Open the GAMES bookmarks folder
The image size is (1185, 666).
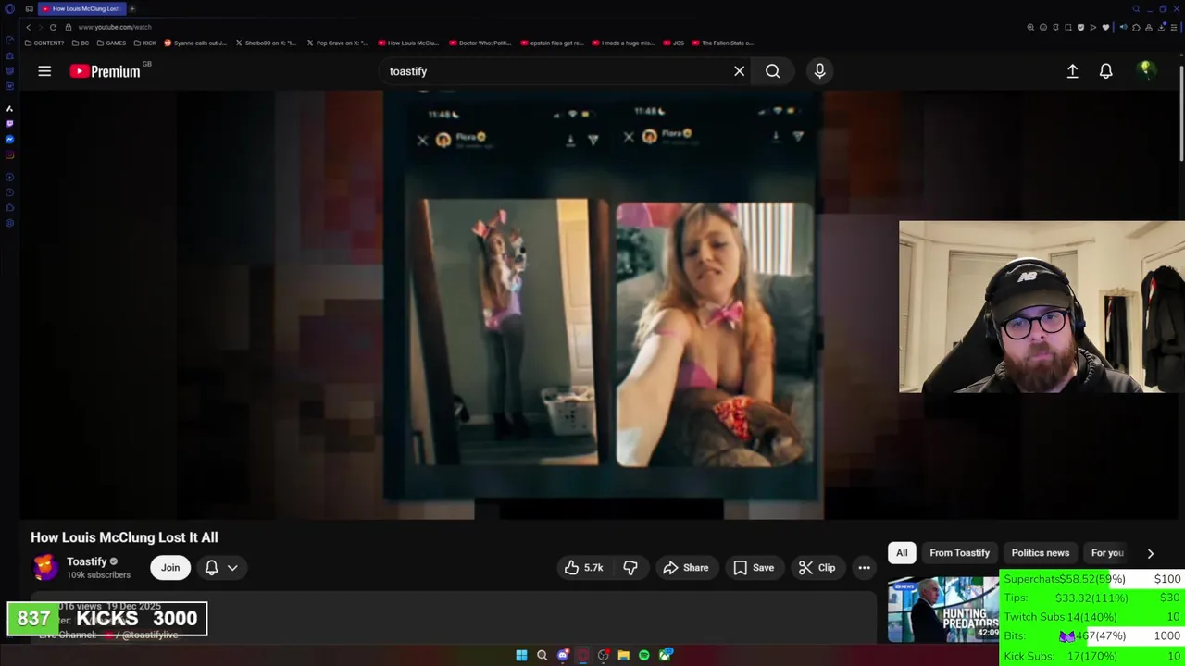(x=112, y=43)
